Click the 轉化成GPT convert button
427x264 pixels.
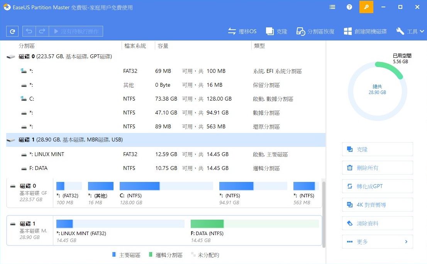pyautogui.click(x=378, y=186)
